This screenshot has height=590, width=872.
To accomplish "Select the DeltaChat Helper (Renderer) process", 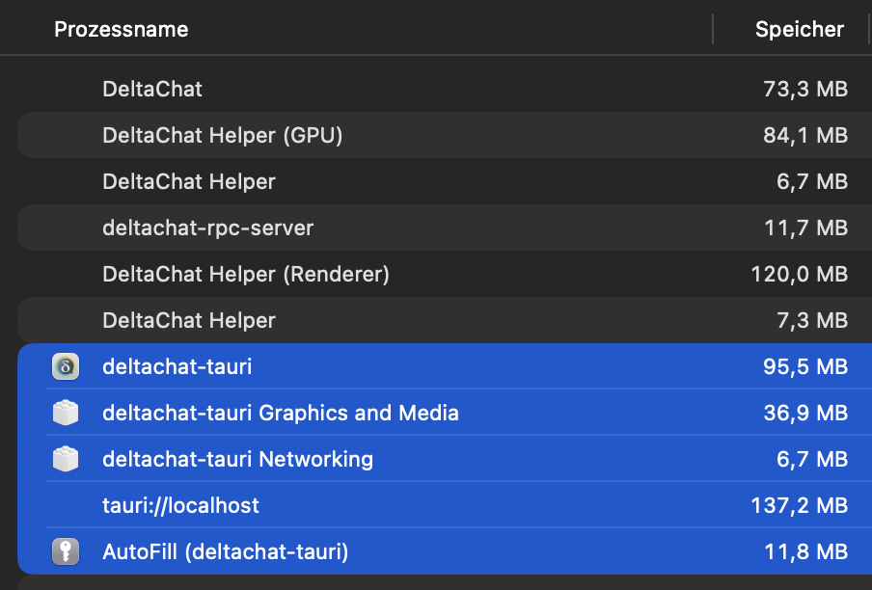I will 245,274.
